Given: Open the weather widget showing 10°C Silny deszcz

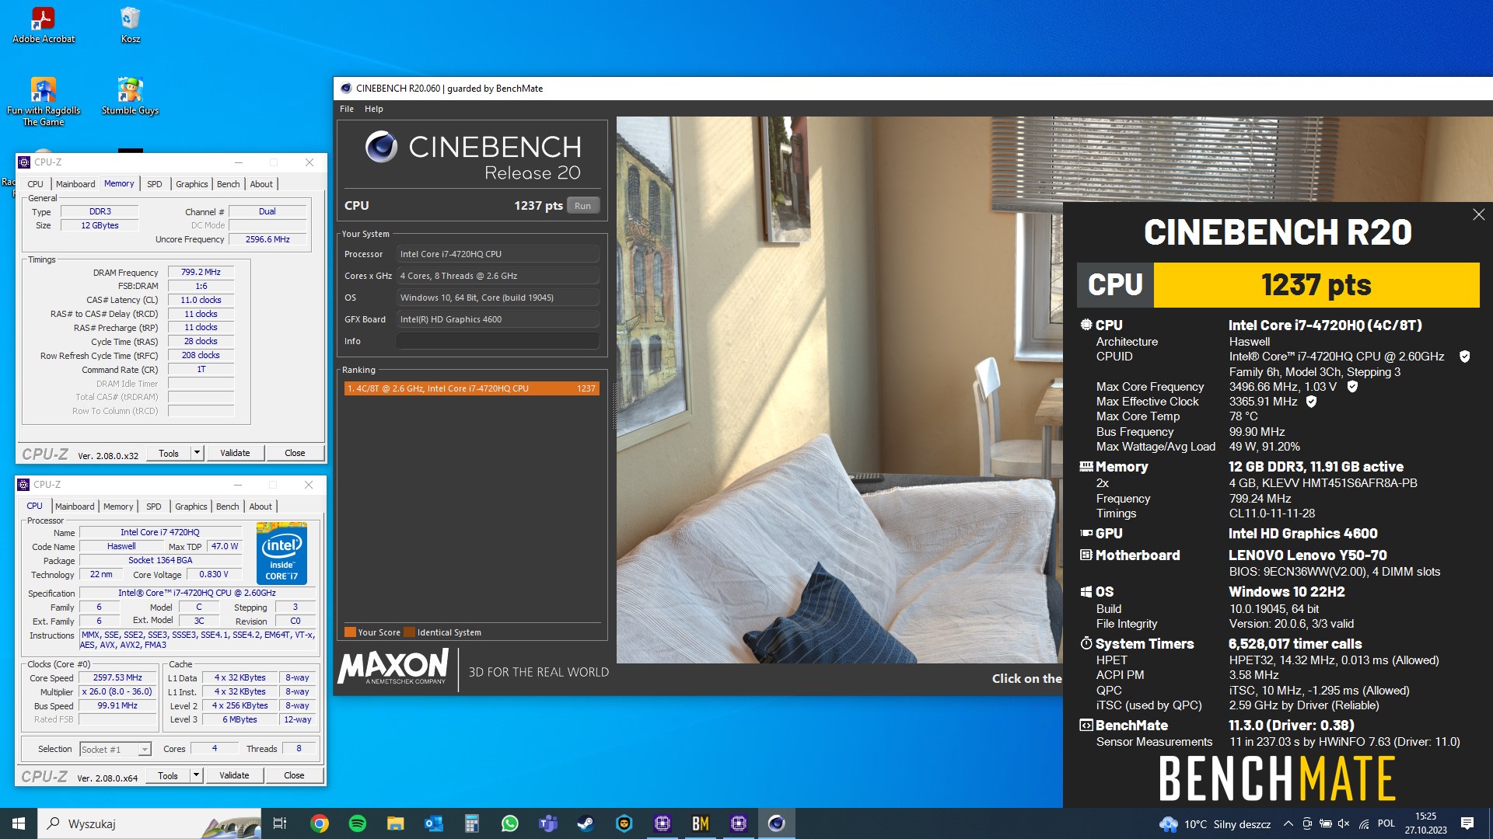Looking at the screenshot, I should tap(1215, 824).
